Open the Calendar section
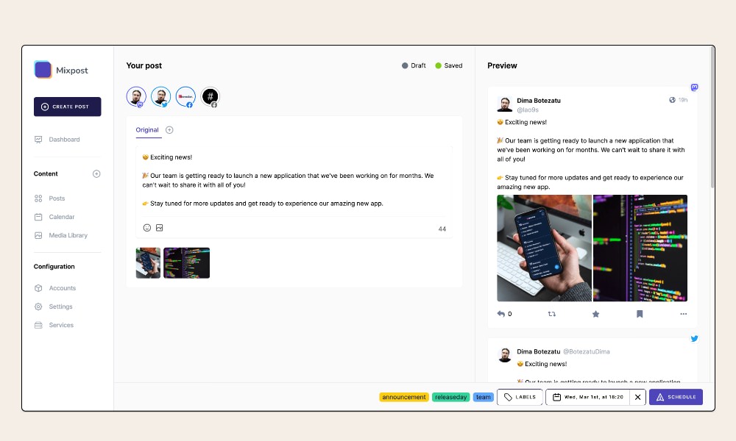Viewport: 736px width, 441px height. click(62, 217)
